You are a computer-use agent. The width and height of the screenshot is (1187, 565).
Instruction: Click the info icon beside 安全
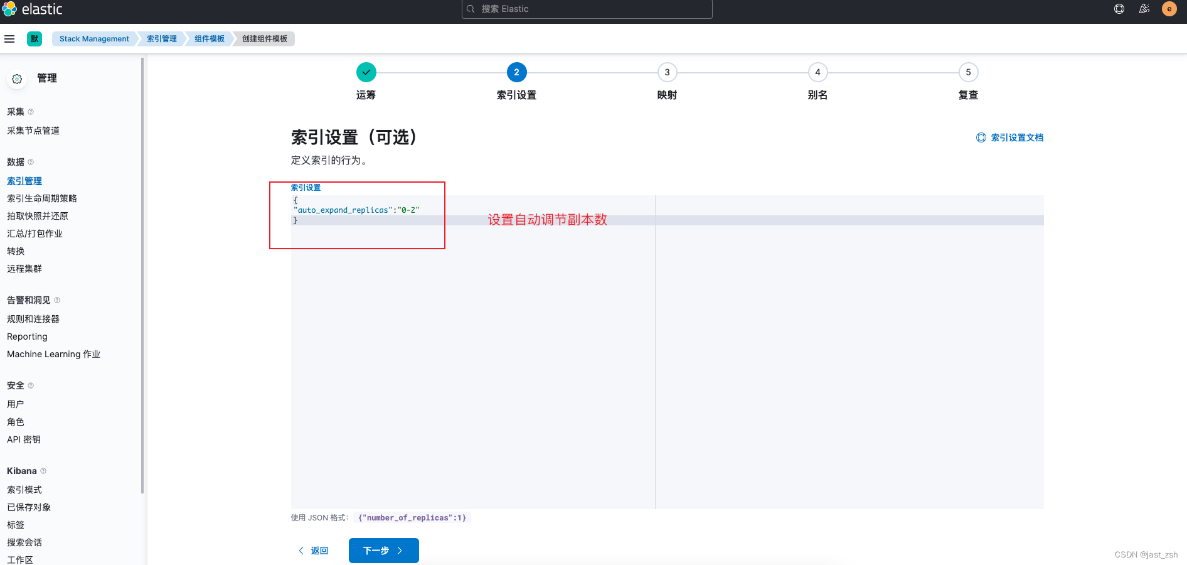(x=31, y=385)
